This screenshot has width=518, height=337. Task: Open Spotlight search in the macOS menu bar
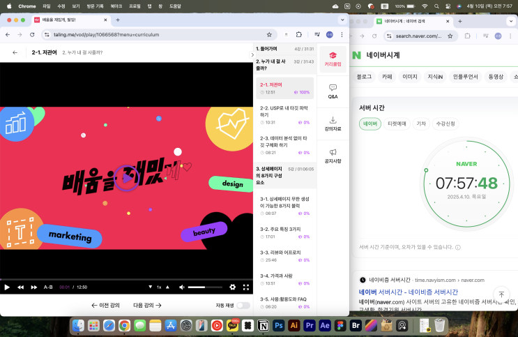click(x=436, y=6)
